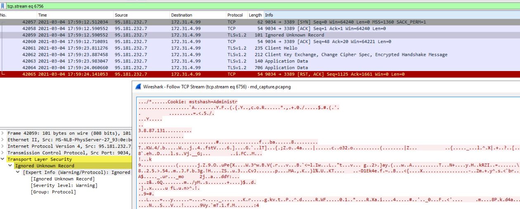
Task: Sort by the Length column header
Action: (255, 15)
